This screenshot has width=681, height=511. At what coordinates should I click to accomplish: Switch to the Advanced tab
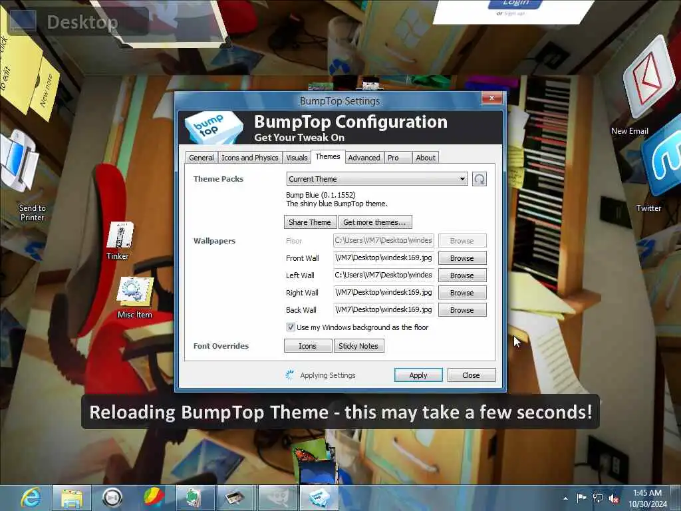pos(364,157)
